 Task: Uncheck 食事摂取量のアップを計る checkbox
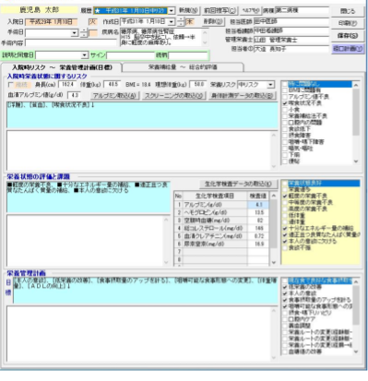pos(285,300)
